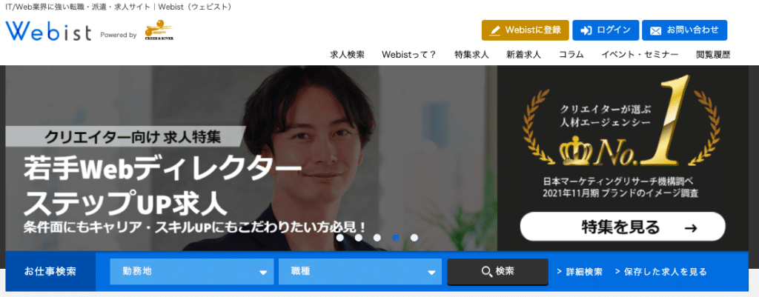Expand 詳細検索 options
Viewport: 759px width, 297px height.
tap(580, 272)
